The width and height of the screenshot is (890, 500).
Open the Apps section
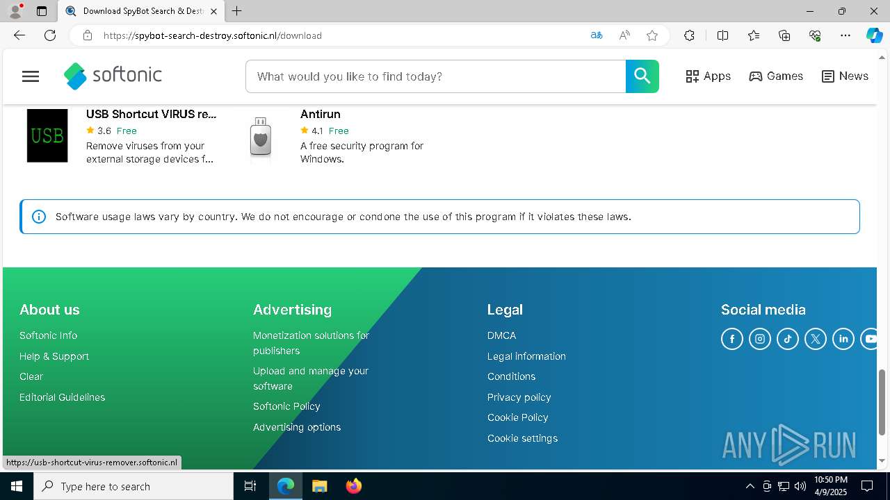coord(708,76)
